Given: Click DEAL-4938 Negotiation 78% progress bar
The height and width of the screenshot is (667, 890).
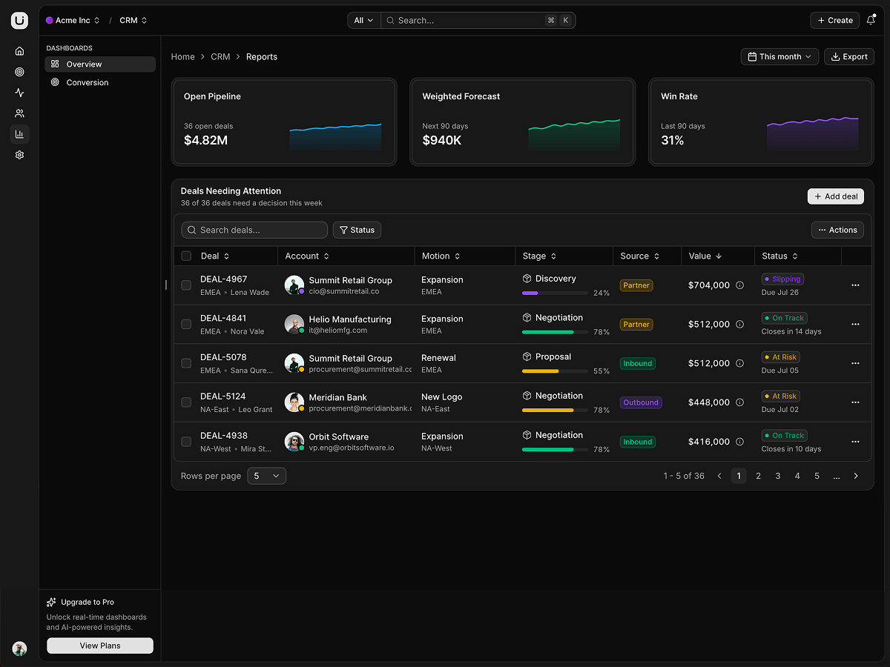Looking at the screenshot, I should [x=555, y=449].
